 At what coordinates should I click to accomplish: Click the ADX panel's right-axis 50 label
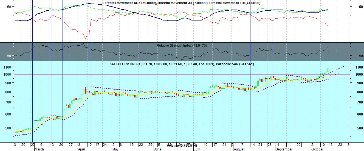361,7
